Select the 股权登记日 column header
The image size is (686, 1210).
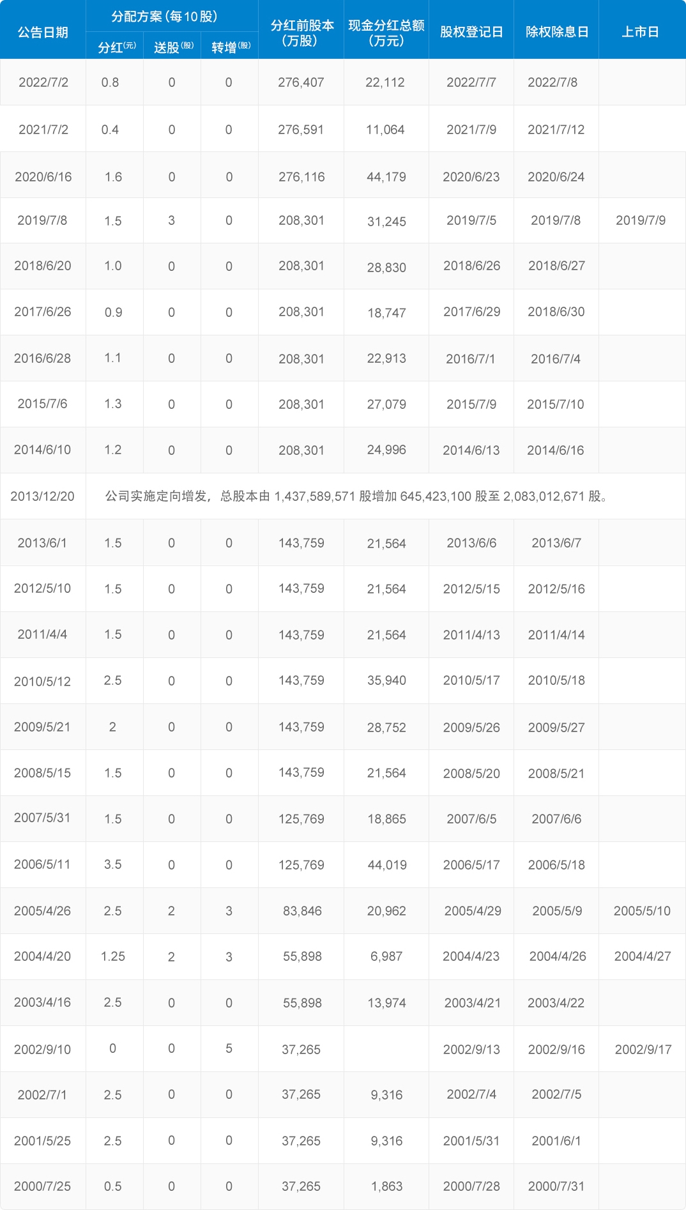click(x=471, y=32)
